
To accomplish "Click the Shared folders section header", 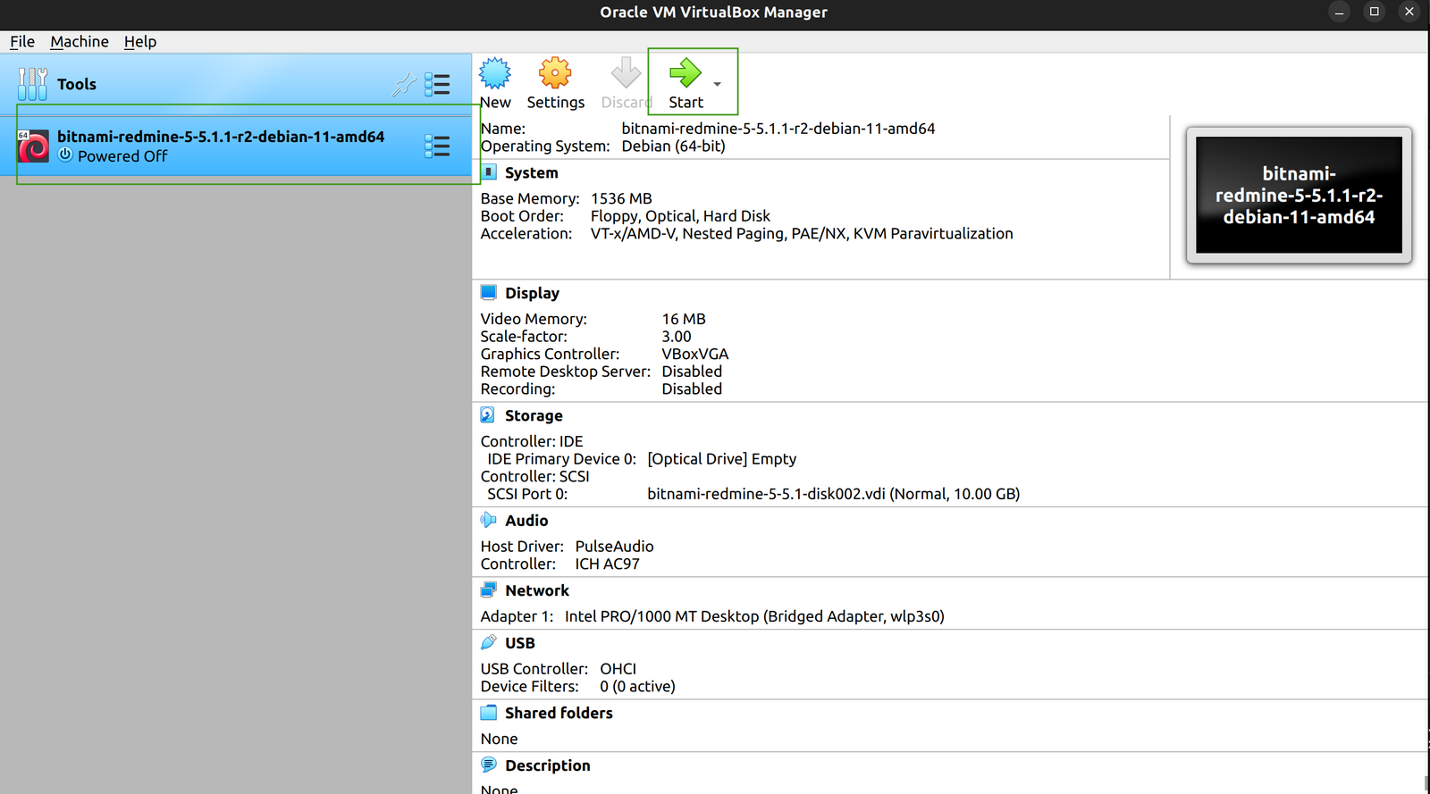I will [559, 714].
